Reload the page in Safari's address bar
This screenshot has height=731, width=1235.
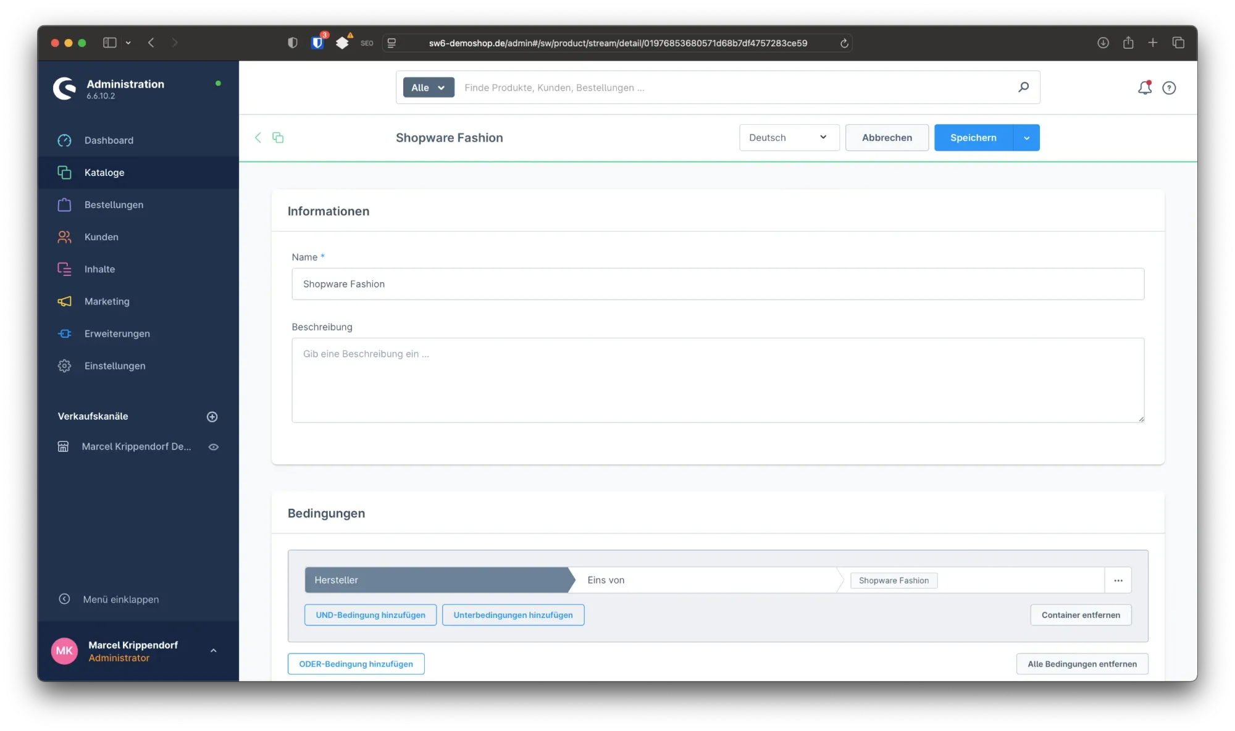[844, 43]
